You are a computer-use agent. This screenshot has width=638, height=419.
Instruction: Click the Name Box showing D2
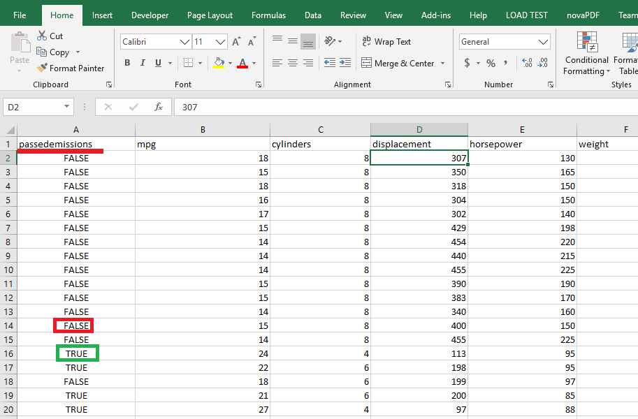(x=31, y=107)
